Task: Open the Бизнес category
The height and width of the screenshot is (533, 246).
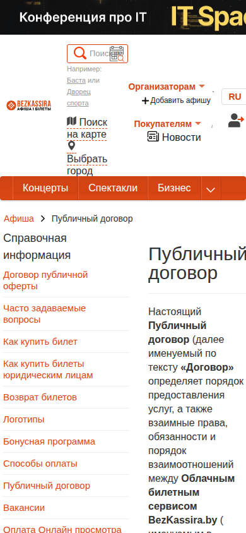Action: tap(174, 188)
